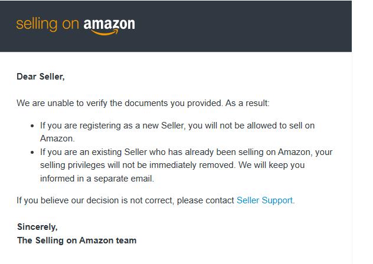
Task: Click "As a result:" at sentence end
Action: point(247,103)
